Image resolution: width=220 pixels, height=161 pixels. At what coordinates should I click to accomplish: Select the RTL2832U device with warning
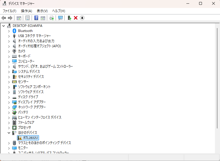coord(31,138)
